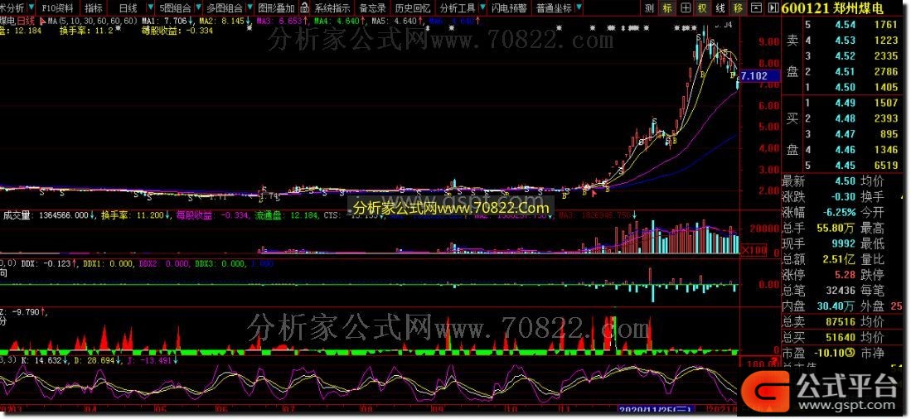Select the 普通坐标 coordinate mode

(x=553, y=7)
